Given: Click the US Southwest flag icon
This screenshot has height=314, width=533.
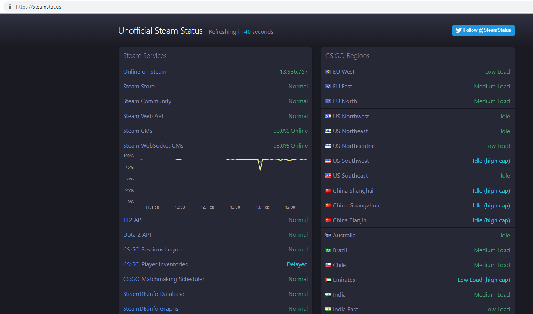Looking at the screenshot, I should tap(328, 161).
